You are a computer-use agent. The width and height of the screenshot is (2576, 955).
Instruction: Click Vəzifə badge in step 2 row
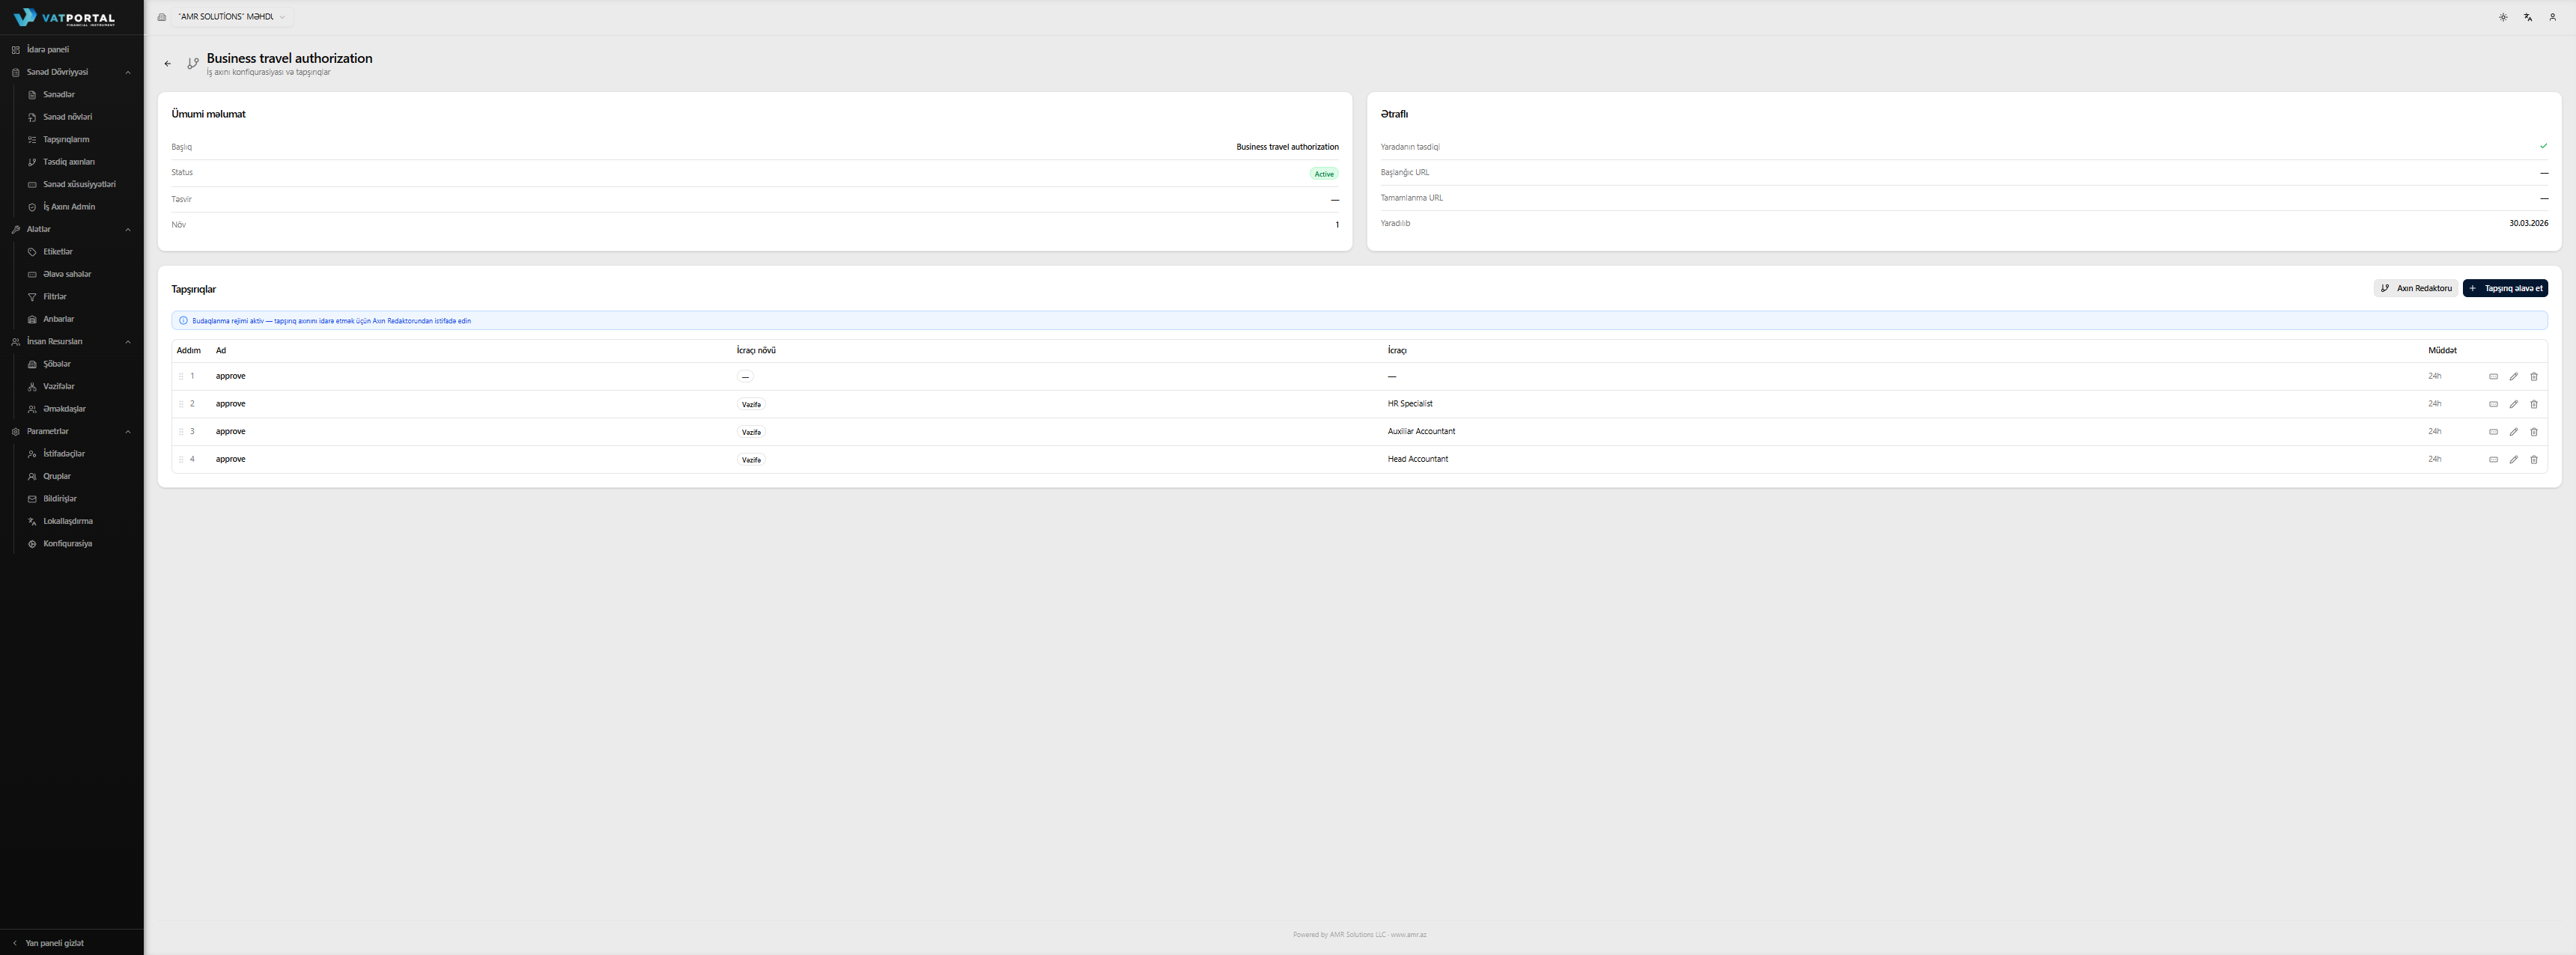pos(751,405)
